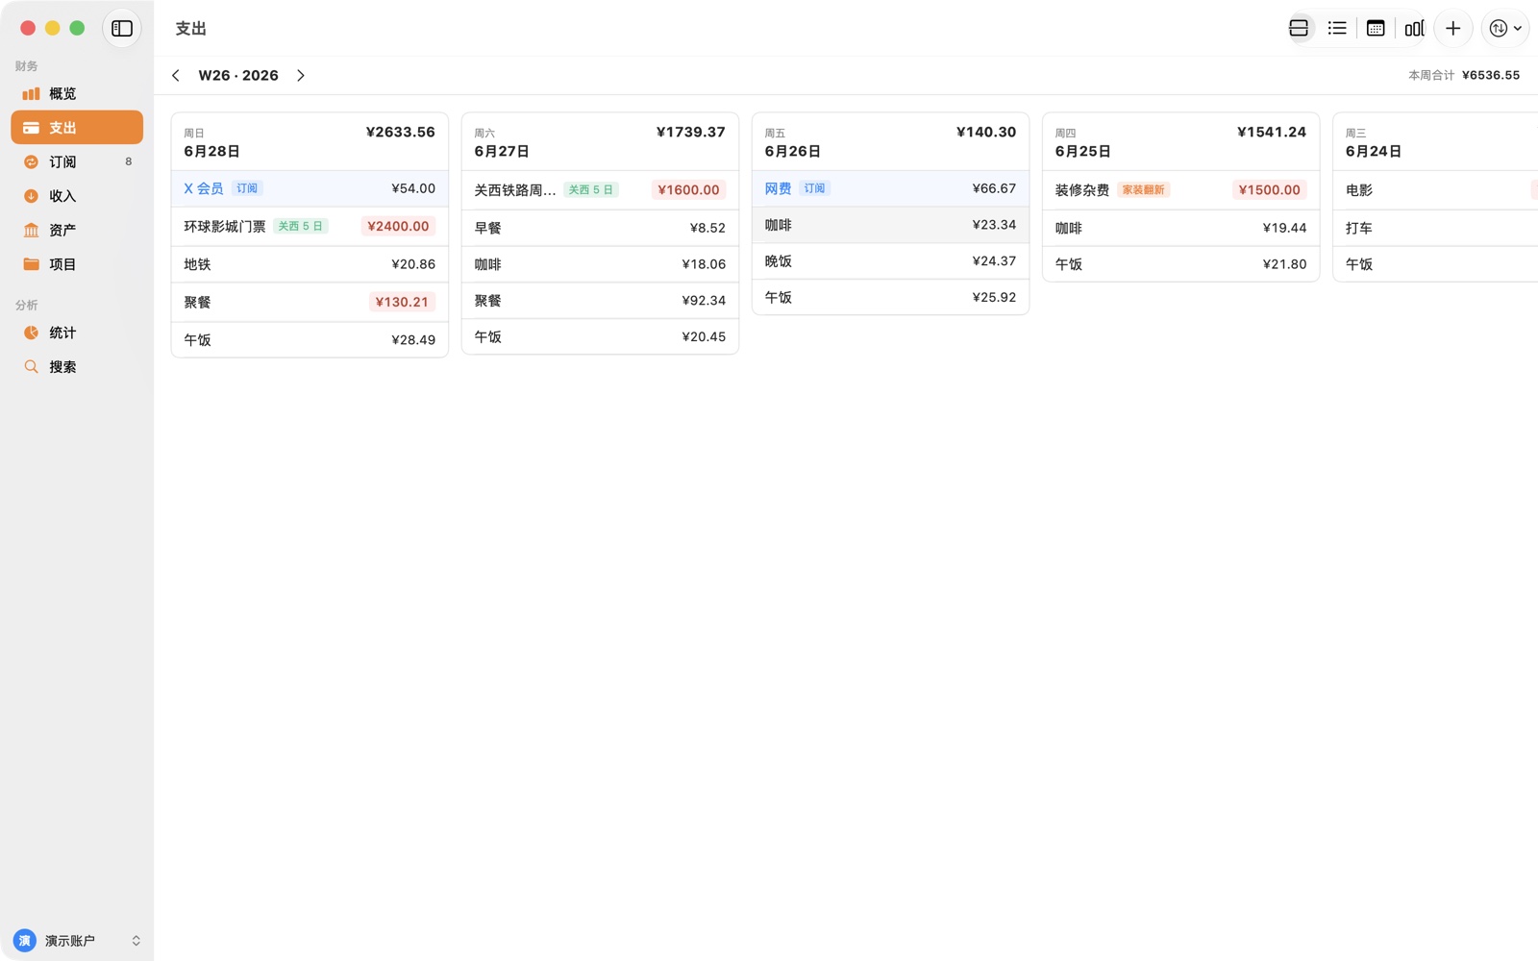Click the 资产 bank icon

click(31, 230)
